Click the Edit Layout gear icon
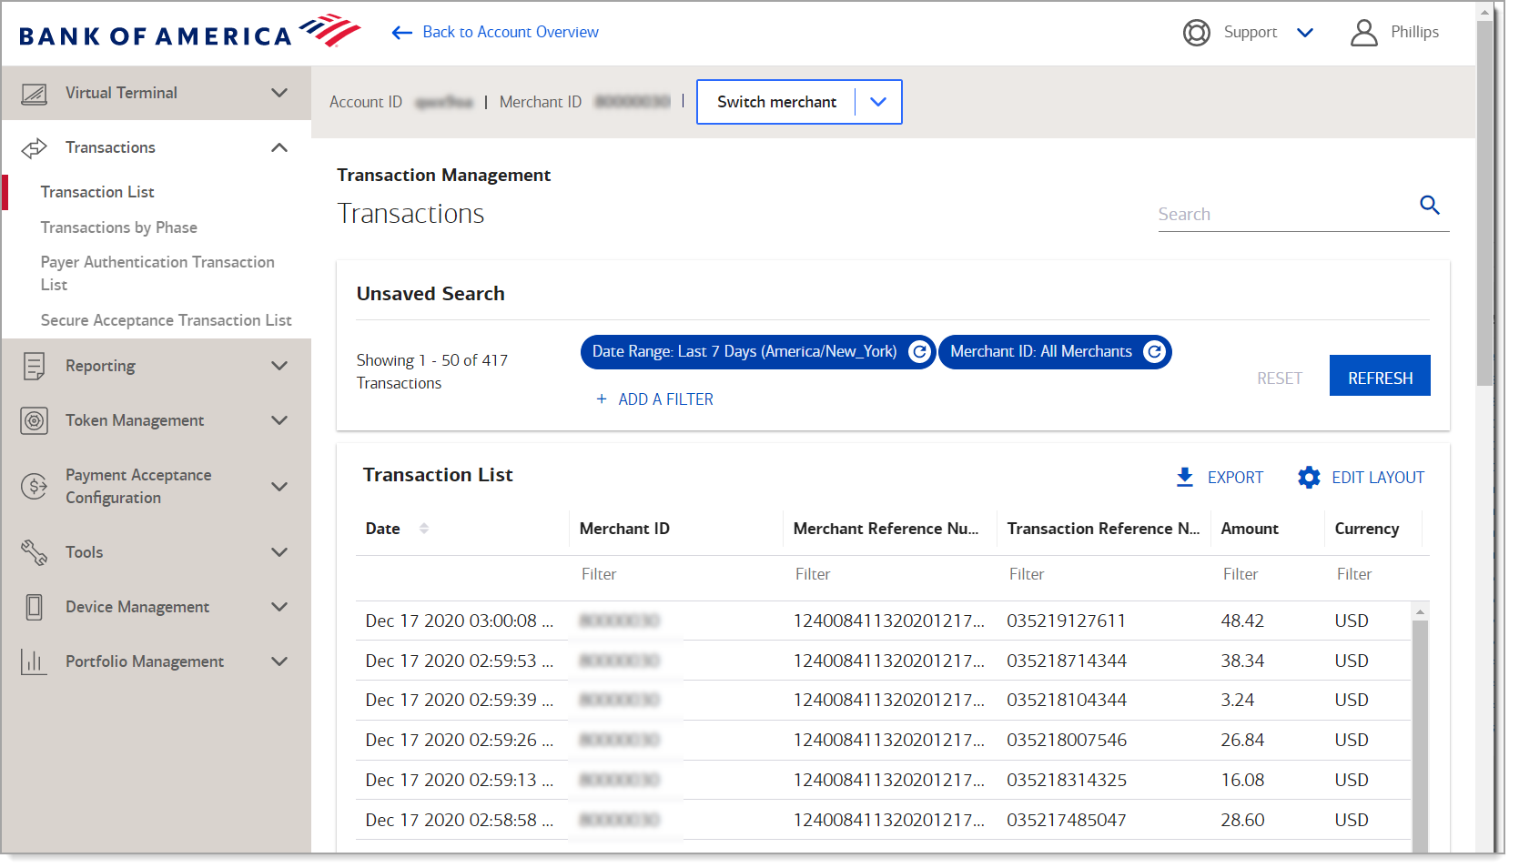Image resolution: width=1519 pixels, height=868 pixels. pos(1309,478)
